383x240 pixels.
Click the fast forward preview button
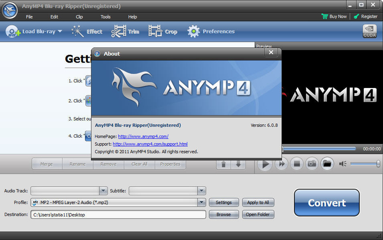281,164
